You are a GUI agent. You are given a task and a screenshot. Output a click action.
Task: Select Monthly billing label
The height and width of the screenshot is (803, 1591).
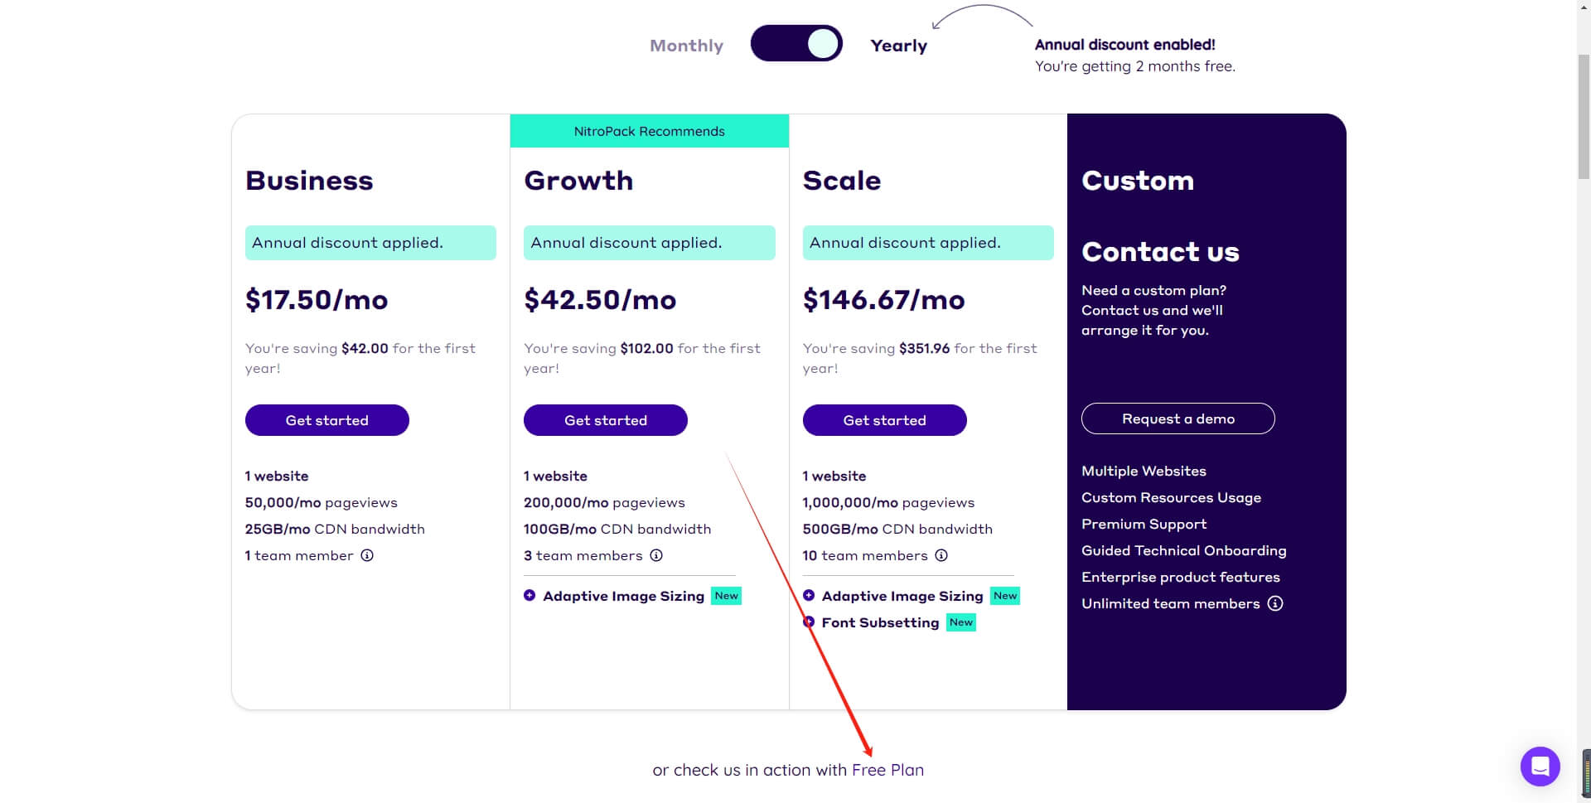686,46
